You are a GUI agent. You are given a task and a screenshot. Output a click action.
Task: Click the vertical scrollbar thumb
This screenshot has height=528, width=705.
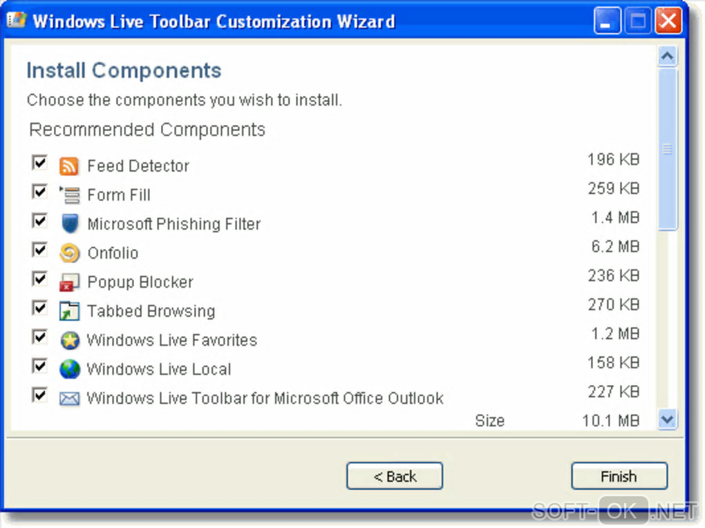667,150
